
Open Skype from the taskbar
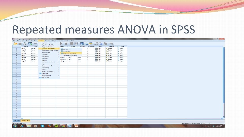pyautogui.click(x=42, y=126)
